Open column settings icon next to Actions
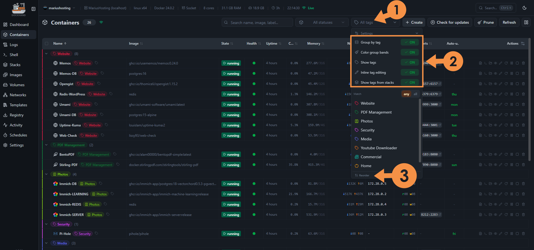534x250 pixels. (523, 44)
